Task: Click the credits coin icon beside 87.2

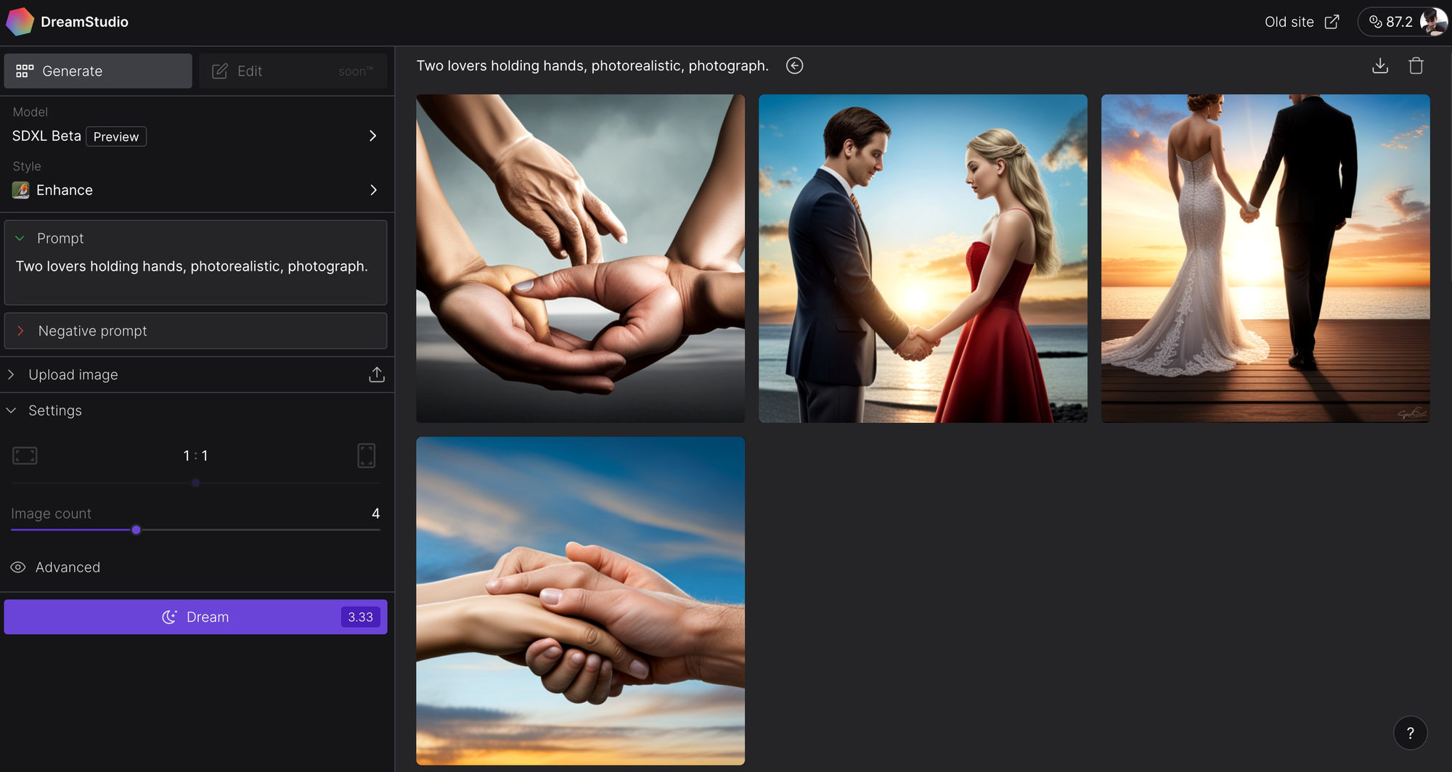Action: pyautogui.click(x=1375, y=22)
